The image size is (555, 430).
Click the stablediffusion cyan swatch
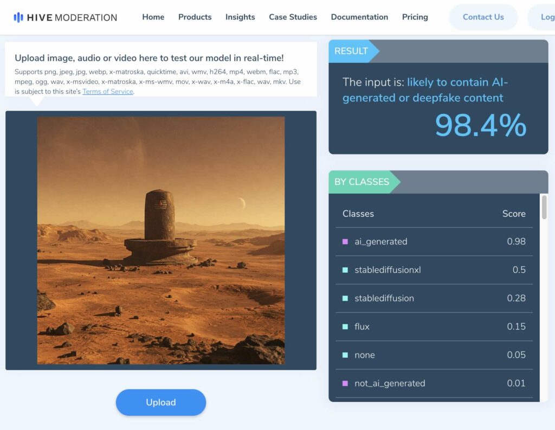[x=345, y=298]
